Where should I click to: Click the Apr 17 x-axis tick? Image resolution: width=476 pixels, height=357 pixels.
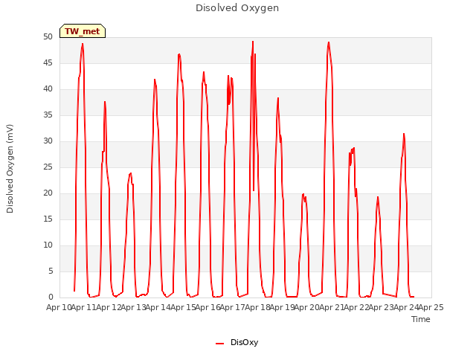point(233,307)
